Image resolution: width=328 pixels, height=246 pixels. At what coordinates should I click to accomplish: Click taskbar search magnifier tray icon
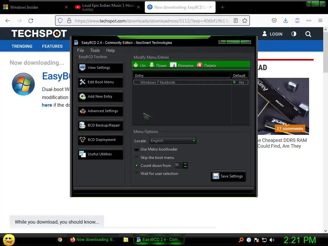point(241,240)
